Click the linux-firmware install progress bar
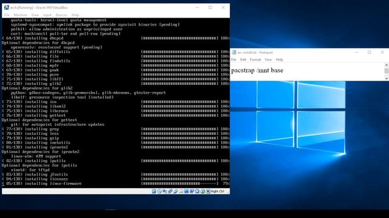This screenshot has width=389, height=218. coord(180,183)
